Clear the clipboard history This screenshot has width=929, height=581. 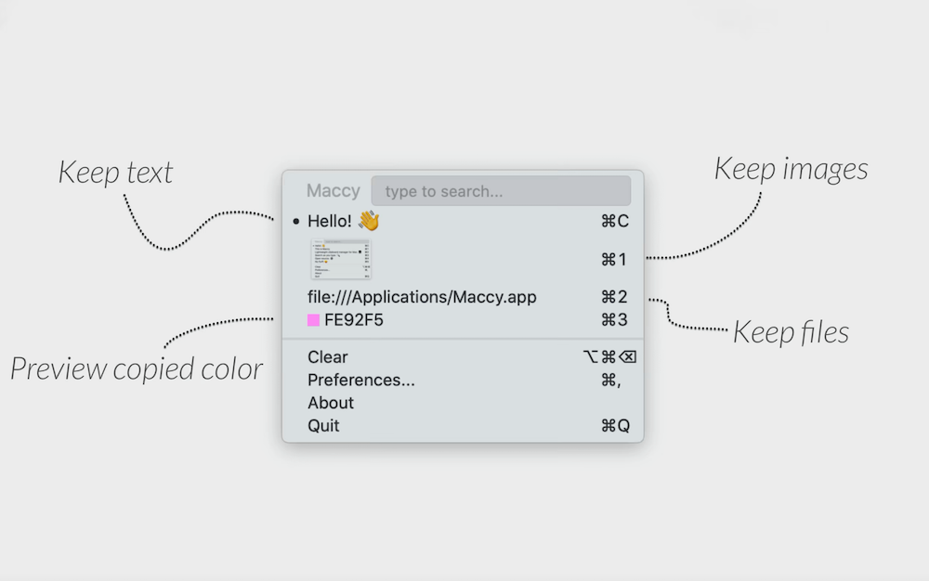coord(328,357)
